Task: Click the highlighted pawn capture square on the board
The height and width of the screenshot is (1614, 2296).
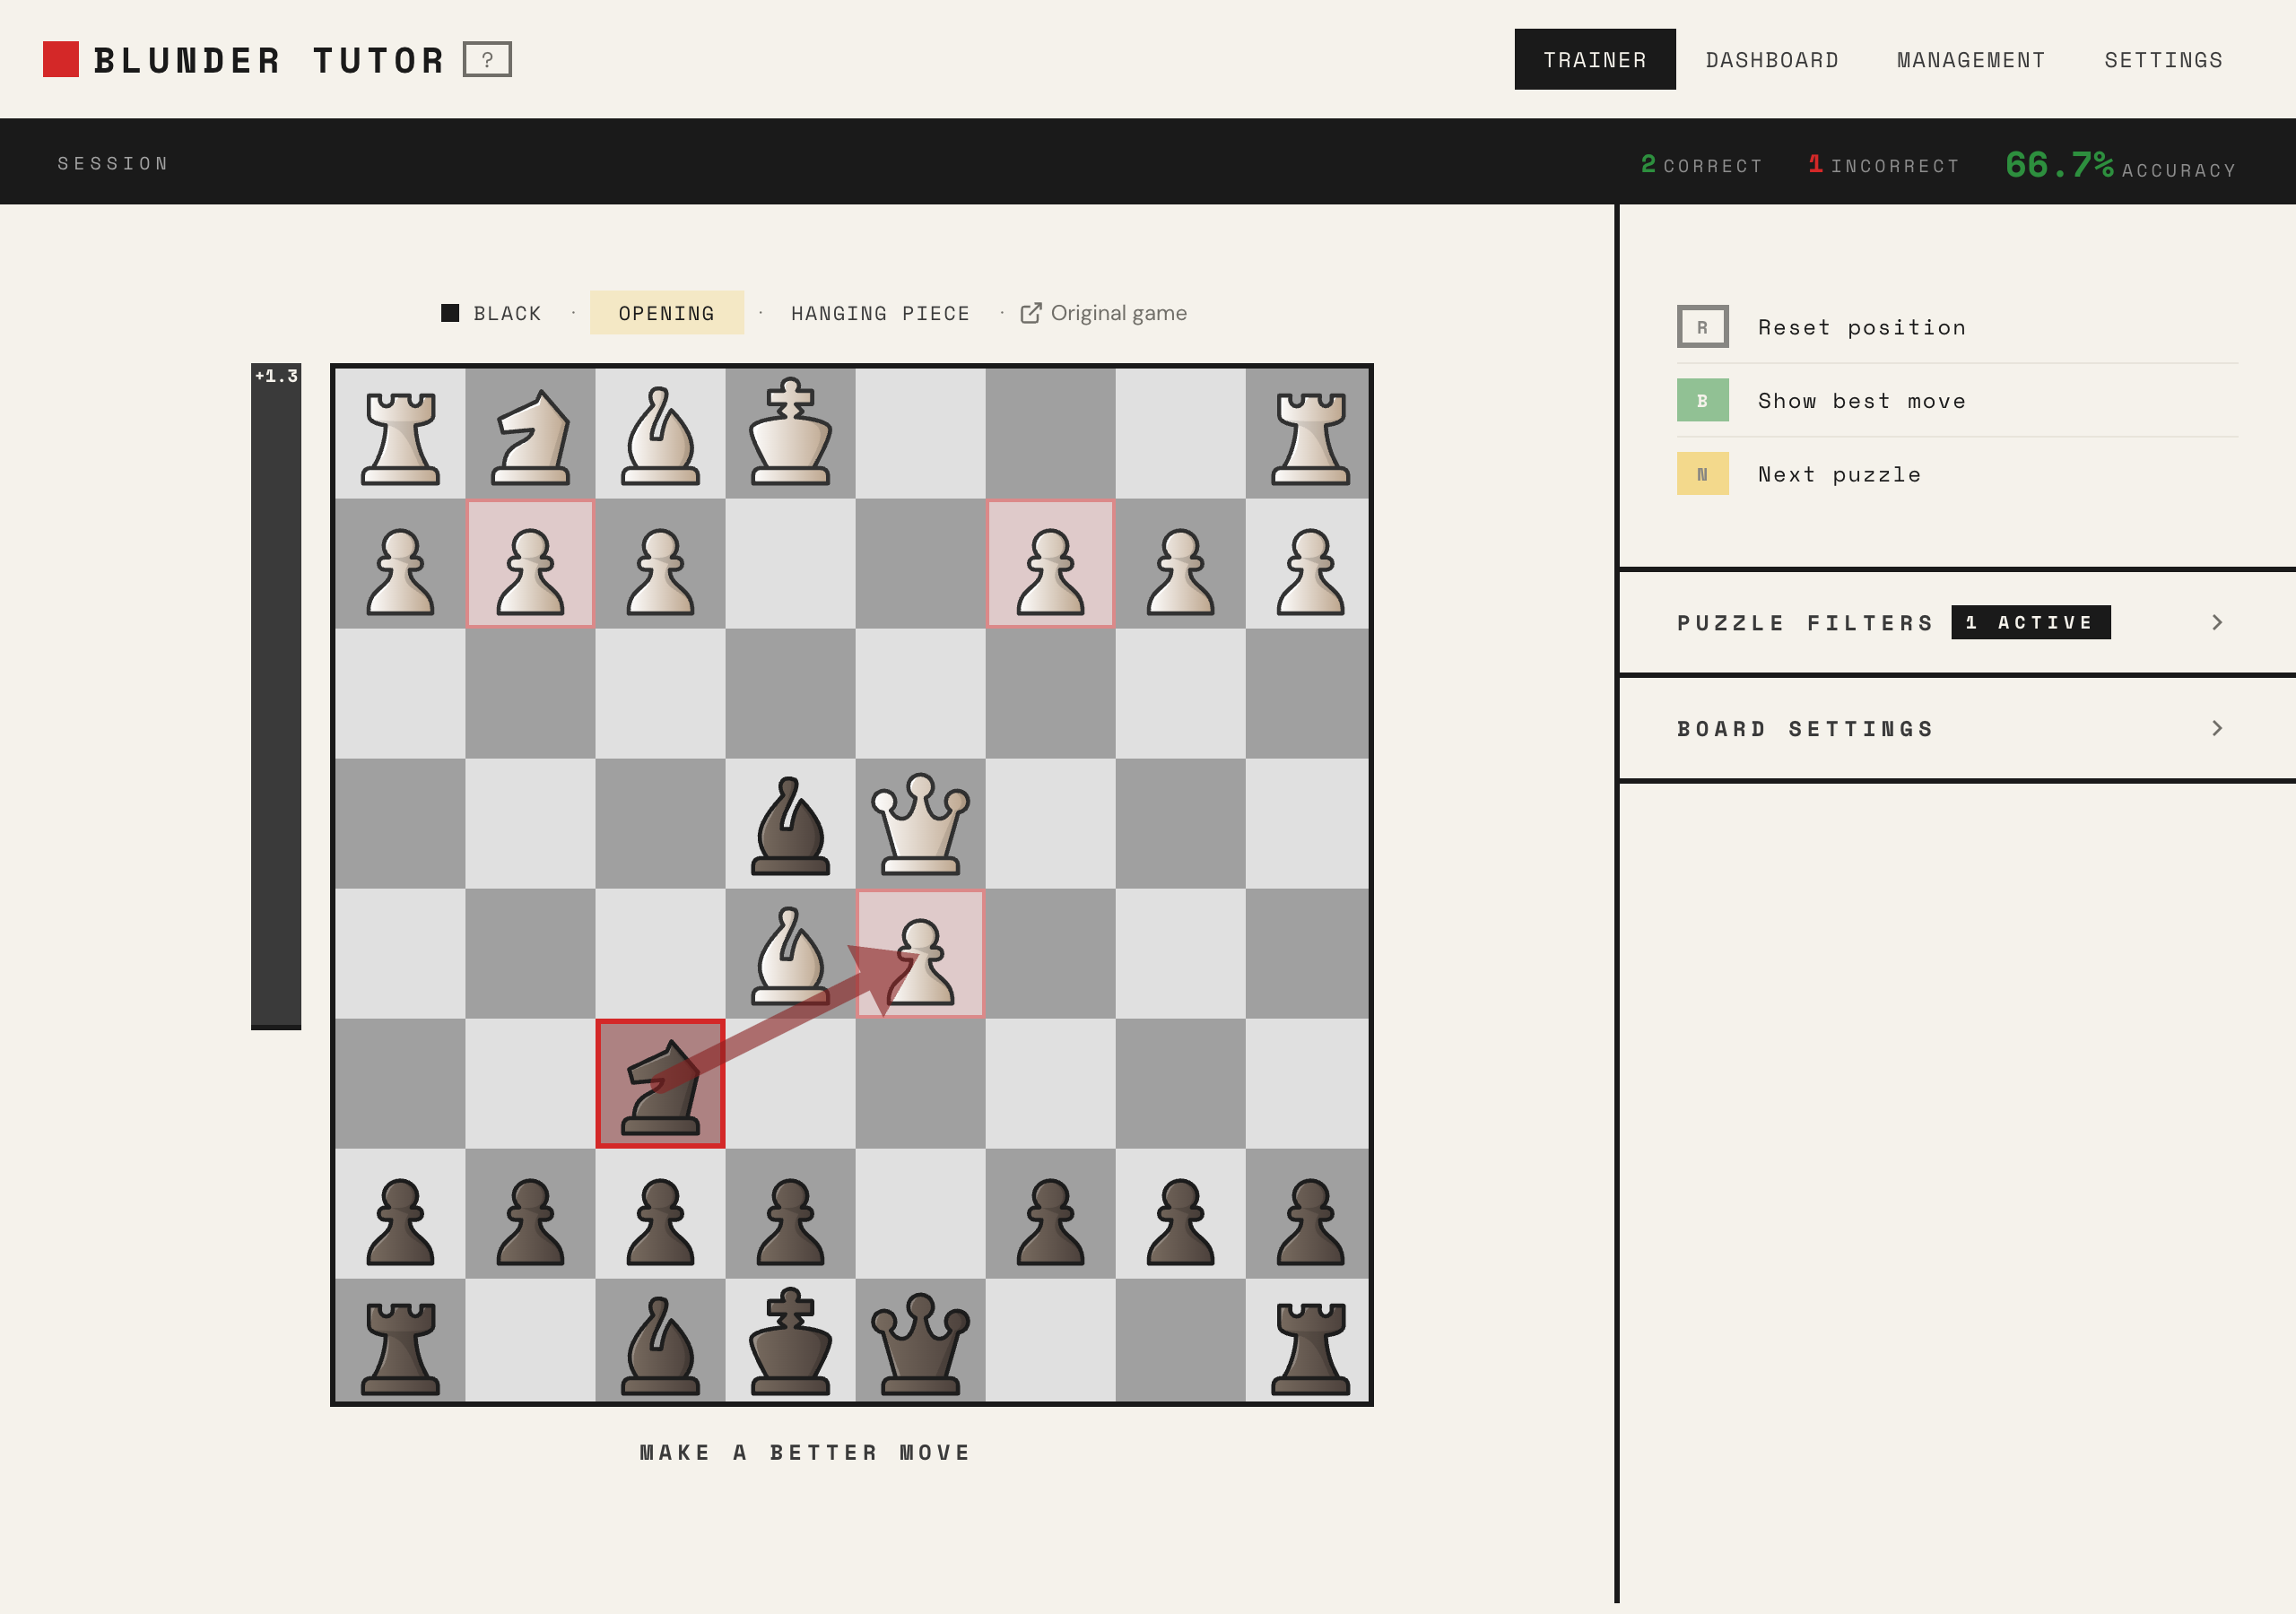Action: click(920, 954)
